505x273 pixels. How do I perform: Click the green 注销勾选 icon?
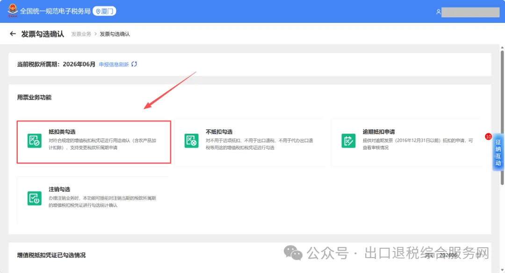[x=35, y=198]
